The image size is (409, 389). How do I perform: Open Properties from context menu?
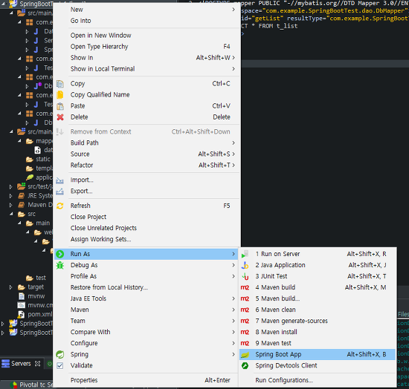click(x=146, y=380)
